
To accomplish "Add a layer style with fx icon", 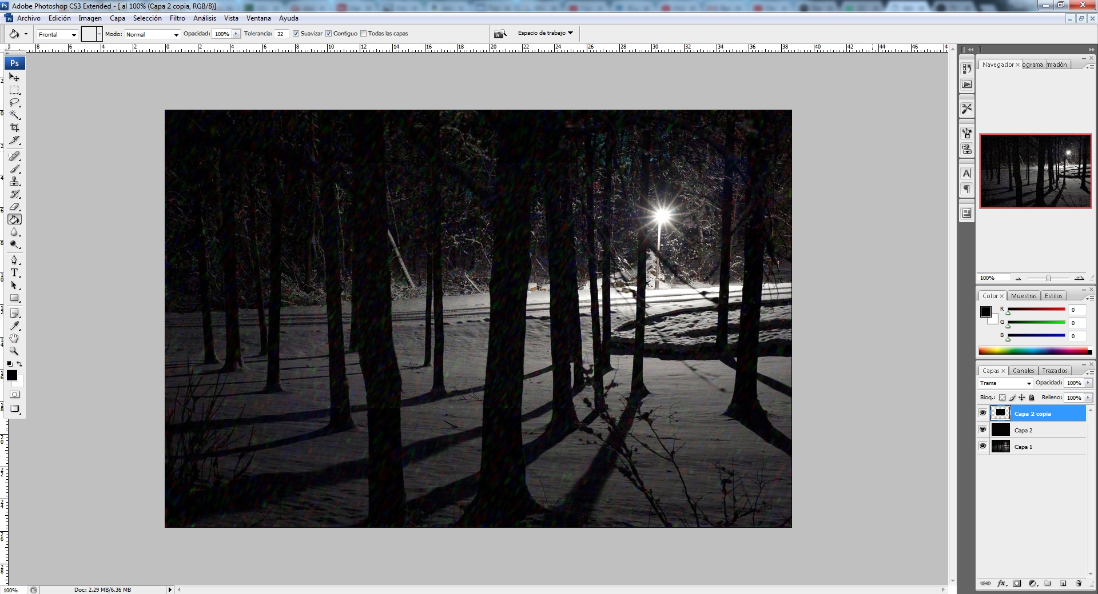I will (1001, 583).
